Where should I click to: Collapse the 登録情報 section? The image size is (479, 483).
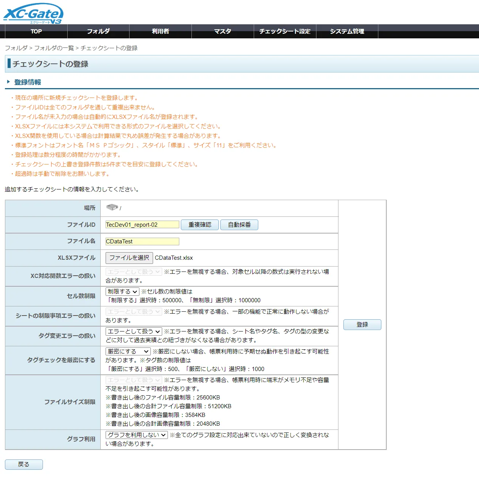coord(8,81)
